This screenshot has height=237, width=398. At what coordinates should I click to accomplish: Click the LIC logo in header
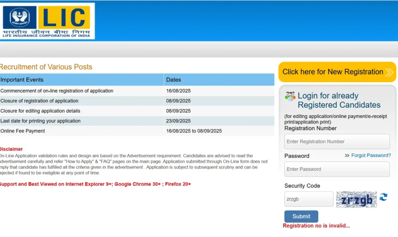point(47,21)
